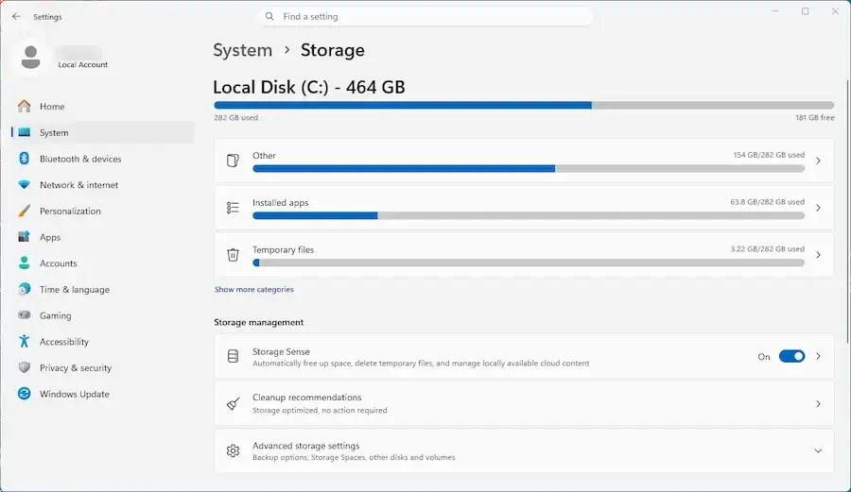Click the Temporary files trash icon
Screen dimensions: 851x492
[x=233, y=255]
